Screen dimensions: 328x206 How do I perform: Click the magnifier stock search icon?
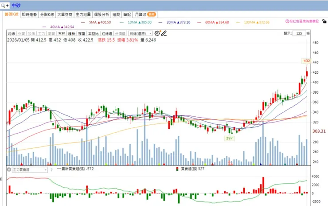pos(3,6)
